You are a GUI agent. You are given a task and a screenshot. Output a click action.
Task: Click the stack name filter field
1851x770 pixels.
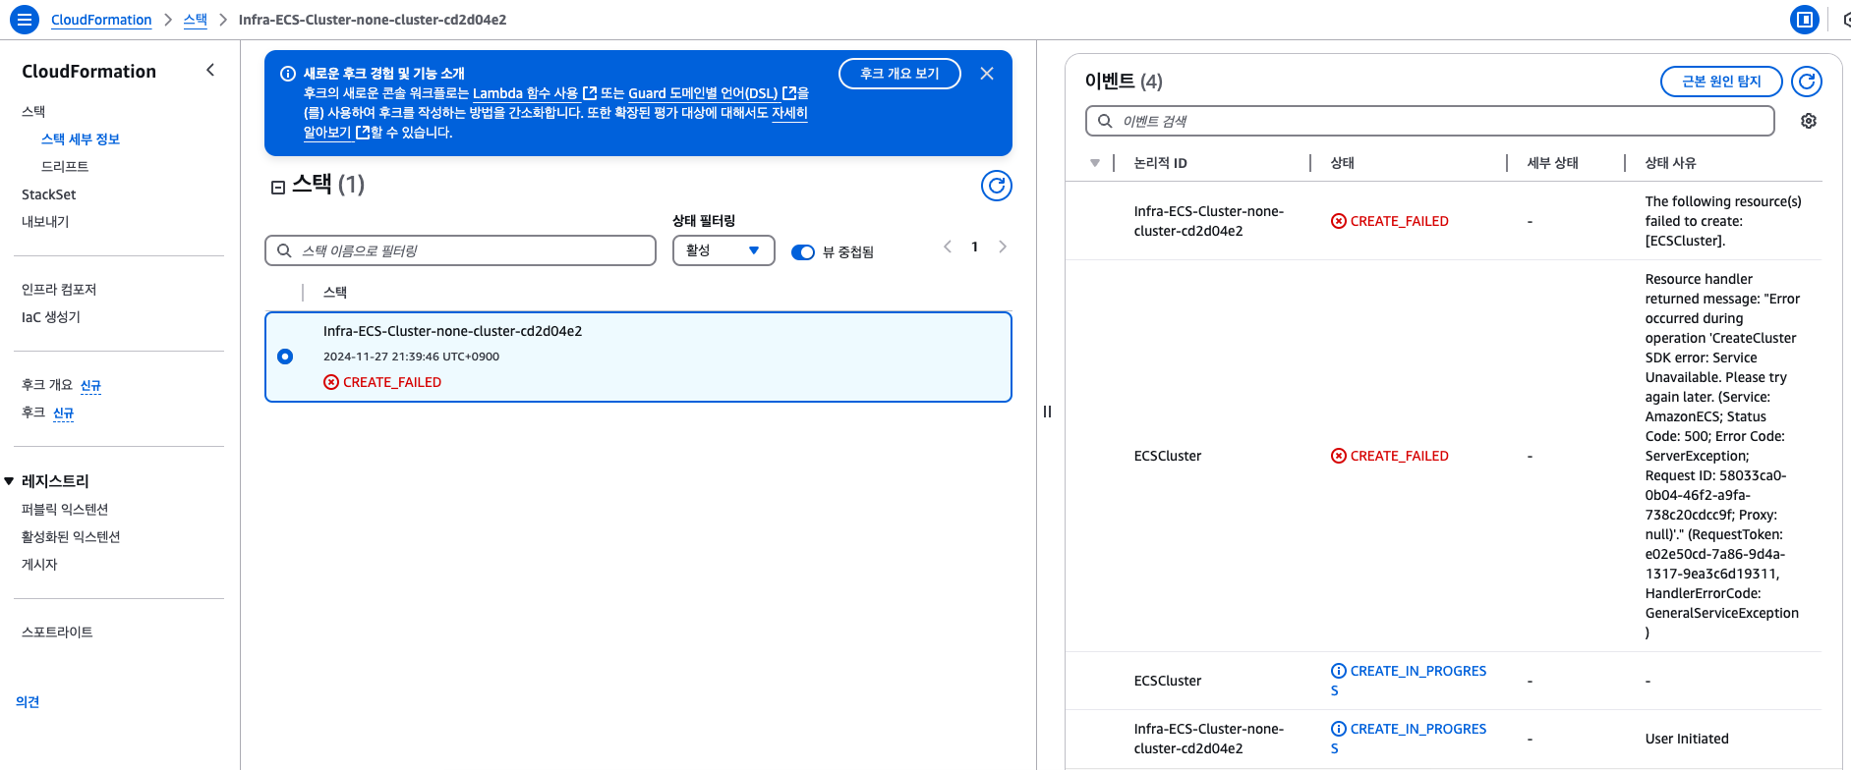pos(460,250)
